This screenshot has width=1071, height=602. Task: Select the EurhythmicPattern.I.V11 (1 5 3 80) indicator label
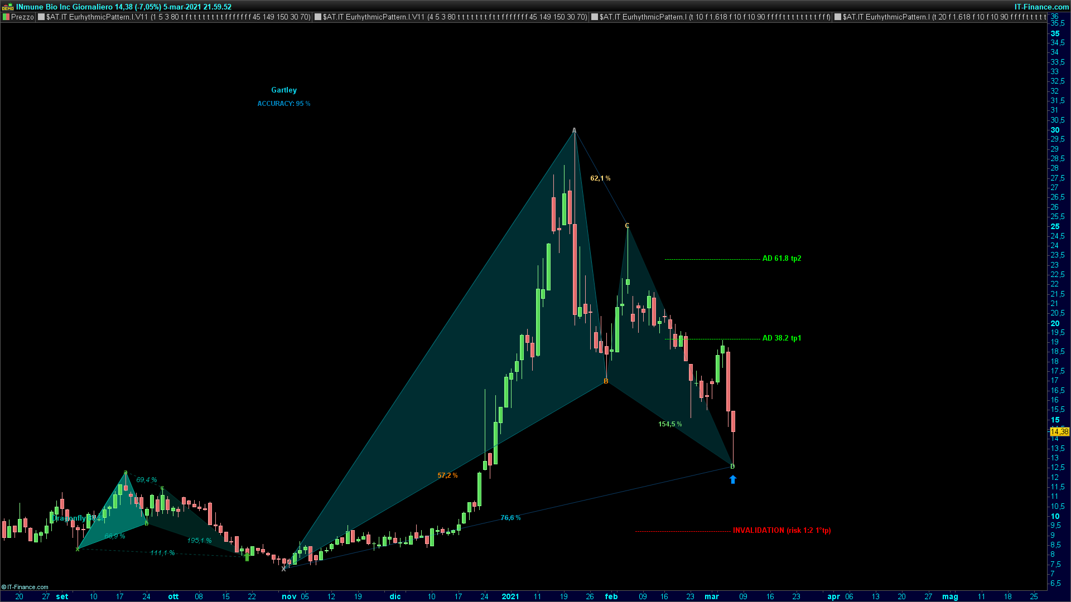pyautogui.click(x=178, y=17)
